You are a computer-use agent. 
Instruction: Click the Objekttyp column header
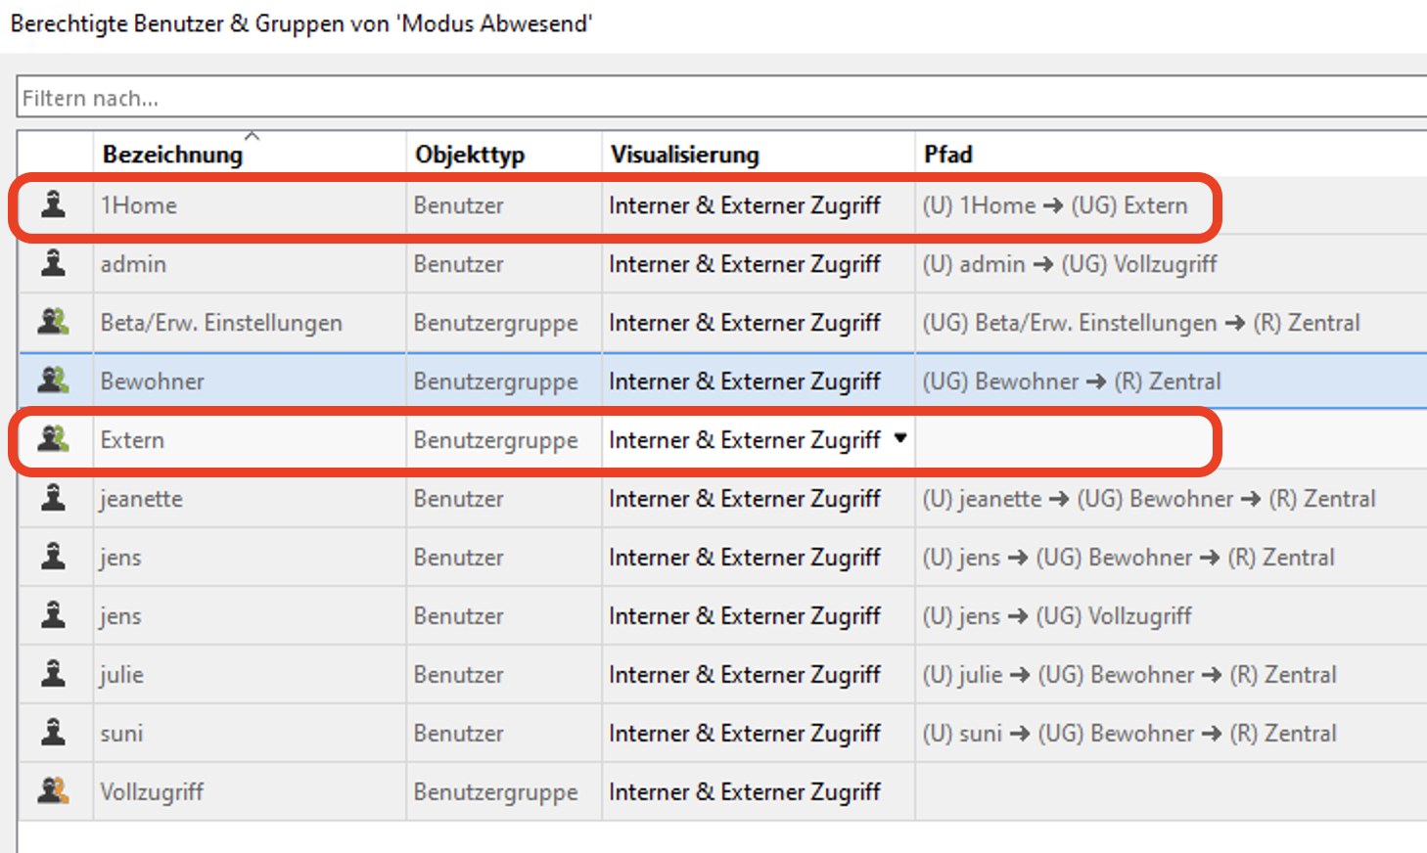tap(470, 155)
